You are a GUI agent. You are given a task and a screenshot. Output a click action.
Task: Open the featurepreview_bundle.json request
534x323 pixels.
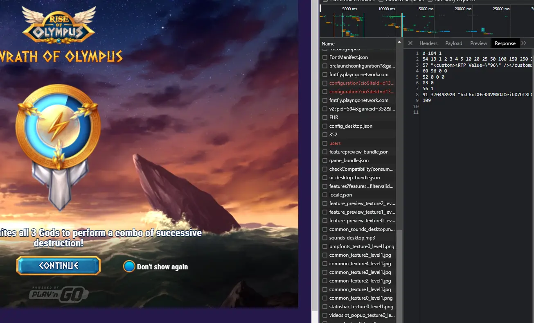point(358,152)
